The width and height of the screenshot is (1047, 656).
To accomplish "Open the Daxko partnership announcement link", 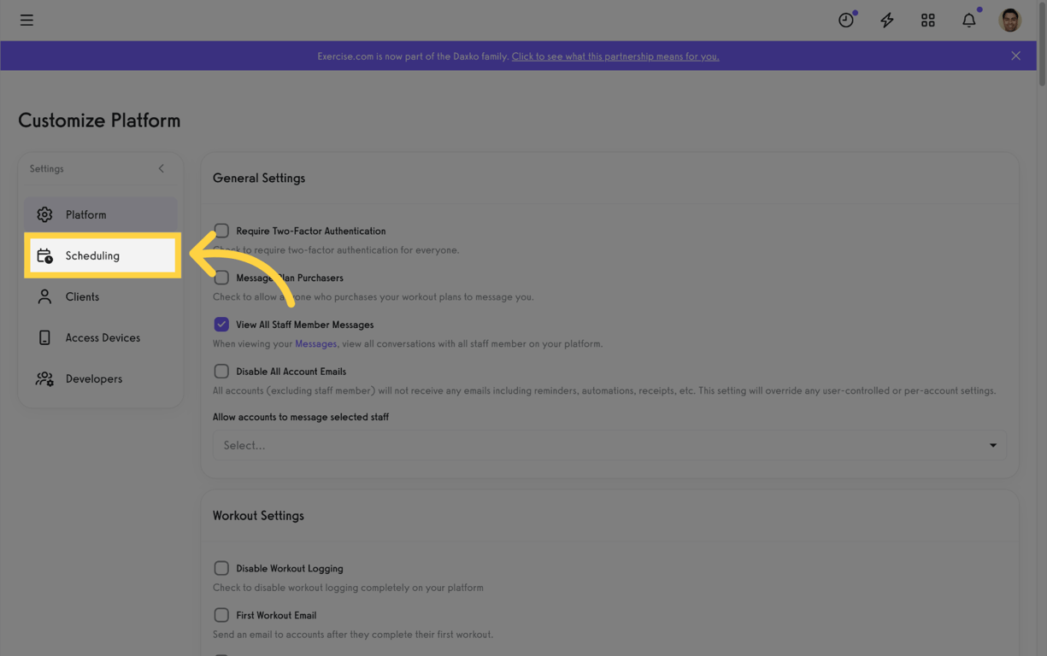I will tap(615, 56).
